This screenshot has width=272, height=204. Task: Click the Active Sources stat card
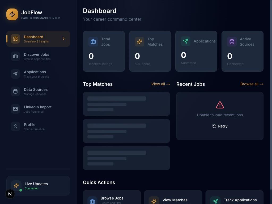[243, 51]
